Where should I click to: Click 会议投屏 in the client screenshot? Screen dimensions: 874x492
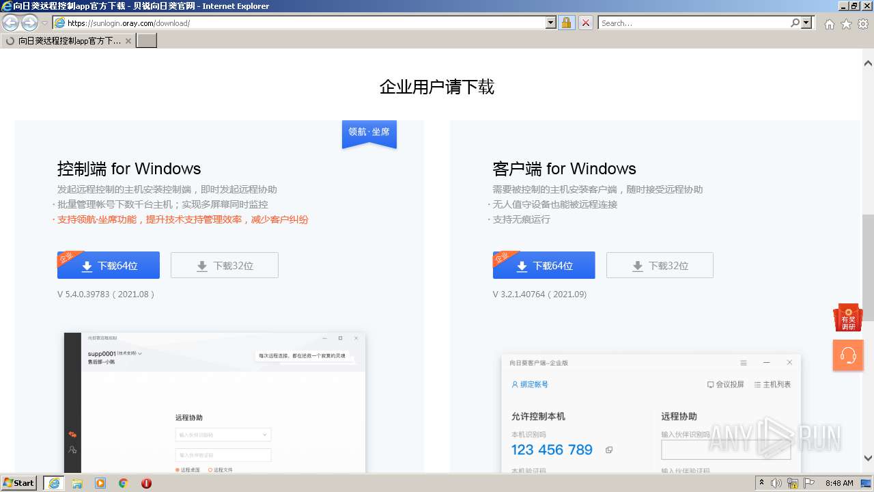coord(725,385)
